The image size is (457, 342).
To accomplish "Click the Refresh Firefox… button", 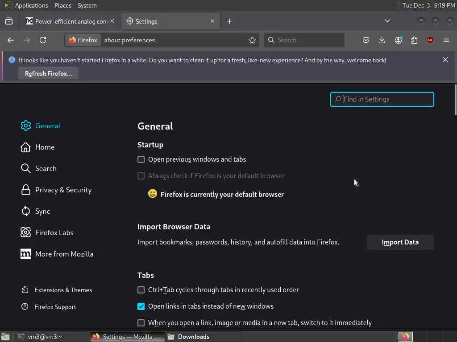I will (49, 73).
